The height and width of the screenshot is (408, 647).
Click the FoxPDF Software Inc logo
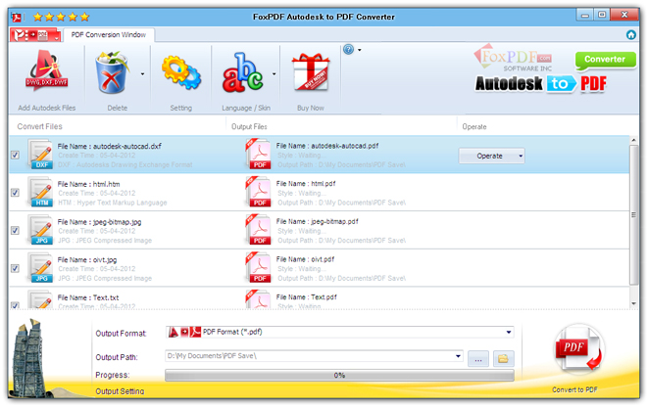click(x=513, y=58)
